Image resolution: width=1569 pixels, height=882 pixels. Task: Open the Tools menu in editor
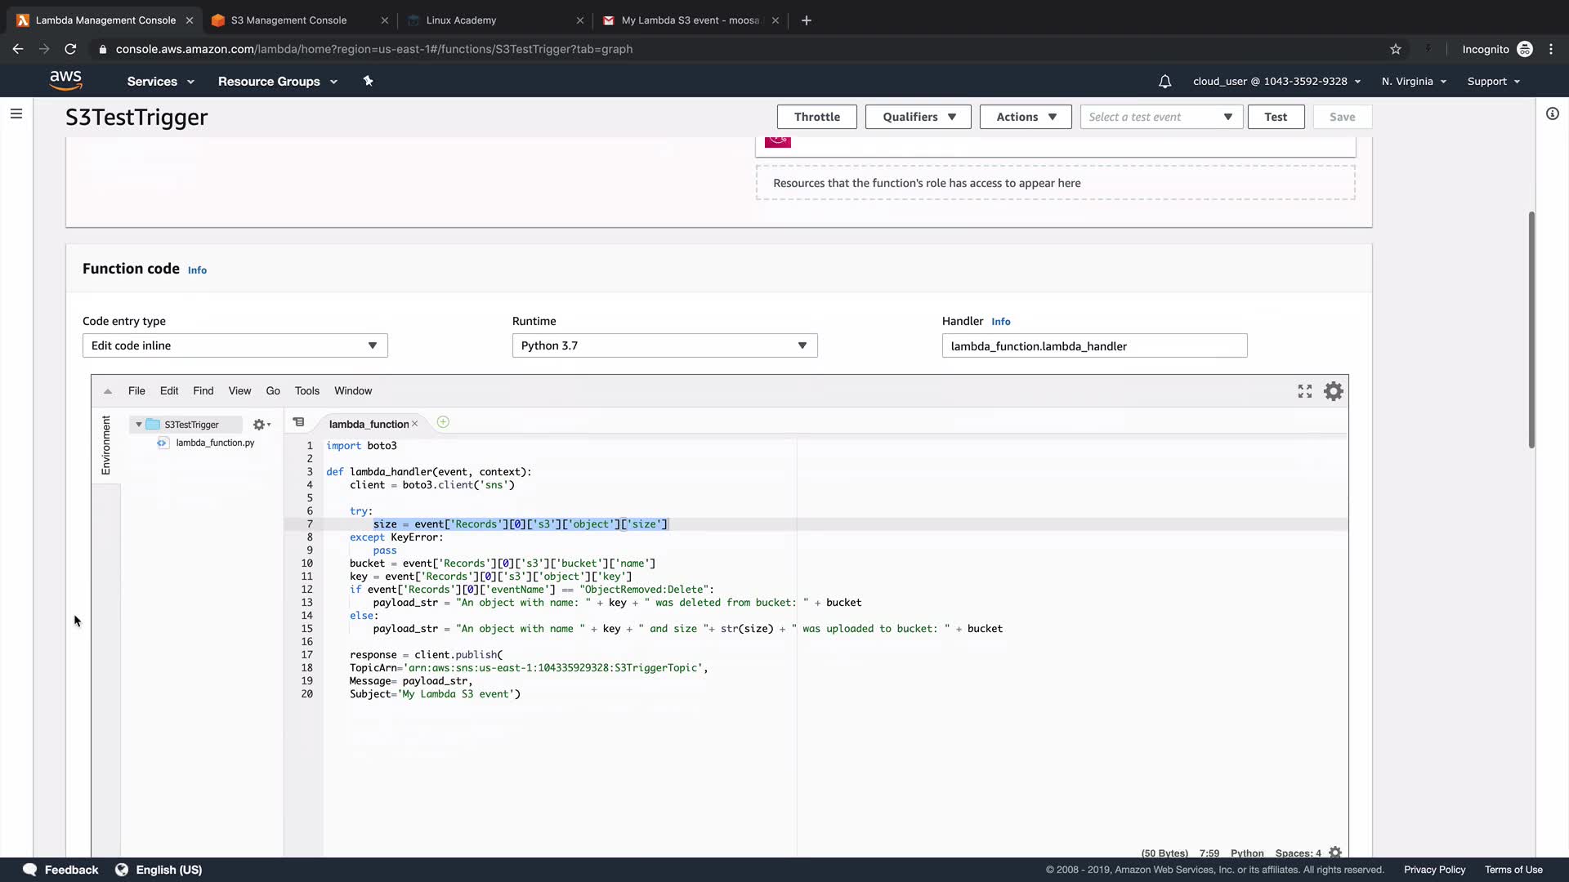(x=306, y=391)
